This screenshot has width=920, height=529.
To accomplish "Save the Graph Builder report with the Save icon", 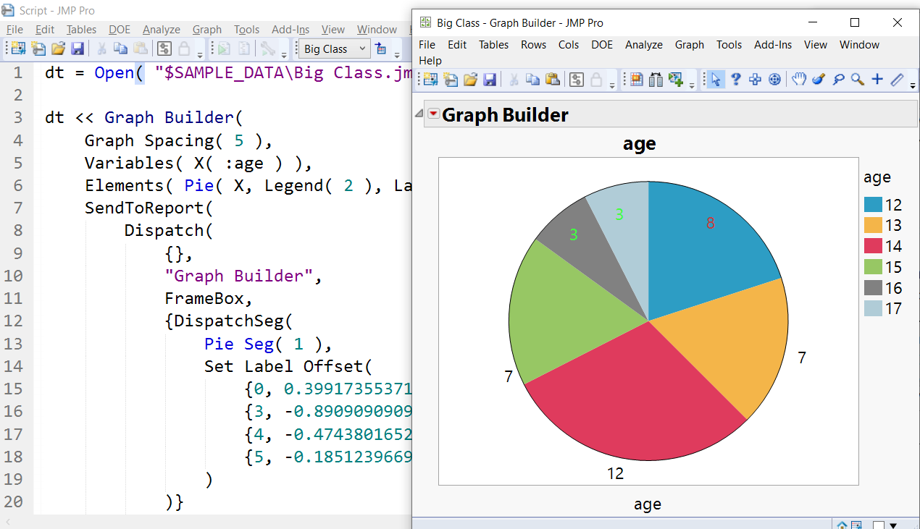I will [x=489, y=80].
